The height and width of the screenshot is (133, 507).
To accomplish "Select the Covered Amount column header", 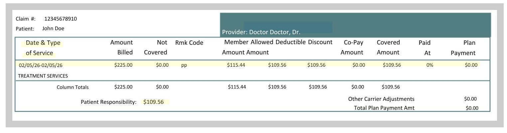I will coord(388,47).
